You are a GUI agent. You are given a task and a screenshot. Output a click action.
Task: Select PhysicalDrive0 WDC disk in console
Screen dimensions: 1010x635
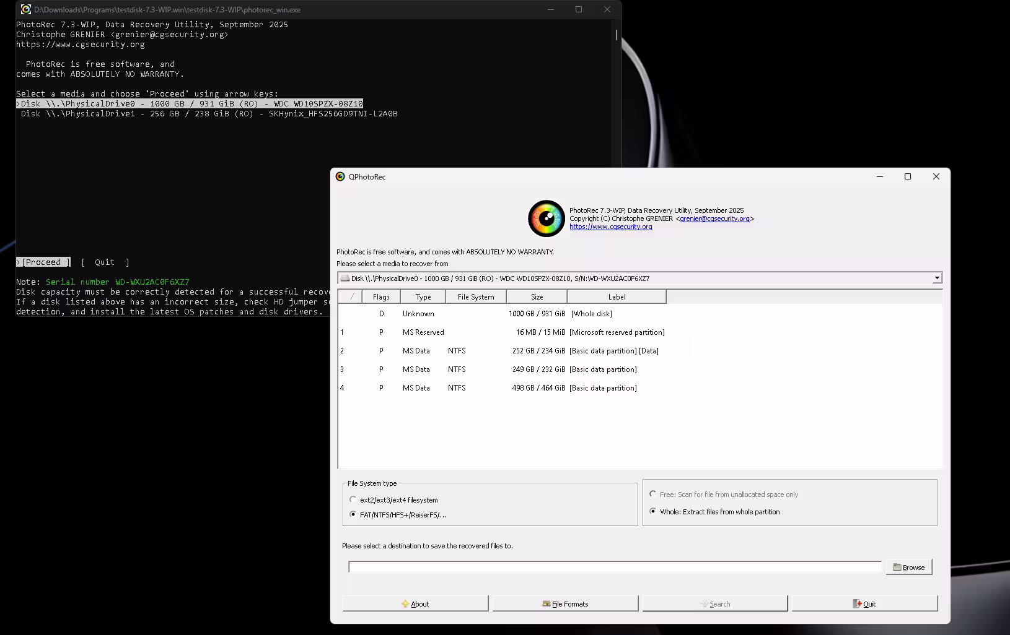tap(190, 104)
